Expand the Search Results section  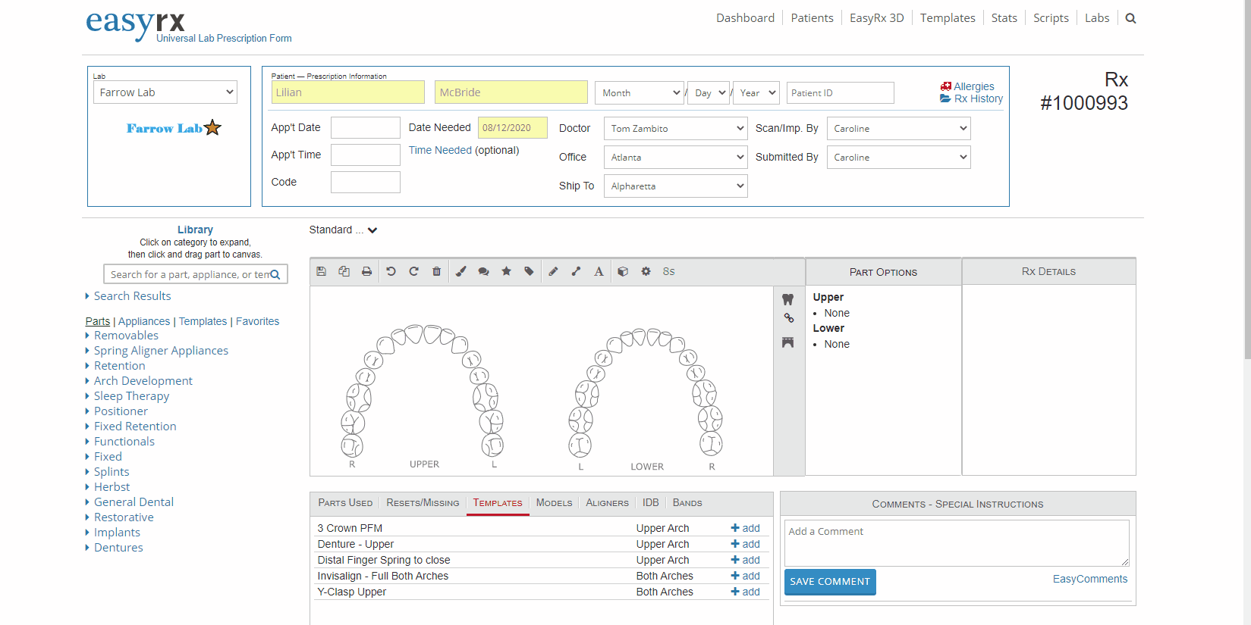pyautogui.click(x=132, y=295)
